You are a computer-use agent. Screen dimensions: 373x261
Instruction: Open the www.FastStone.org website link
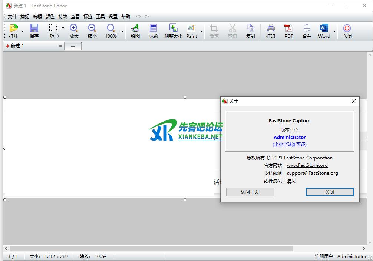point(307,165)
